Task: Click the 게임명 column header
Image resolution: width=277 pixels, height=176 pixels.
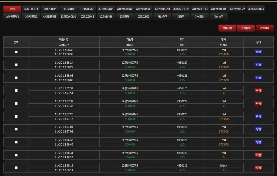Action: click(x=130, y=39)
